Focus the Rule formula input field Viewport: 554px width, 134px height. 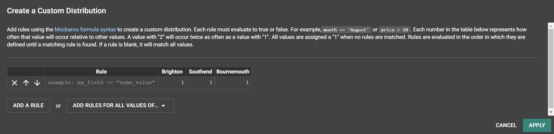click(x=101, y=83)
